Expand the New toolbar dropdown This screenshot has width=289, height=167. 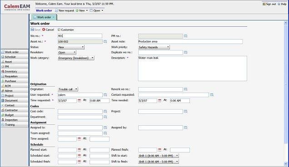pos(87,10)
